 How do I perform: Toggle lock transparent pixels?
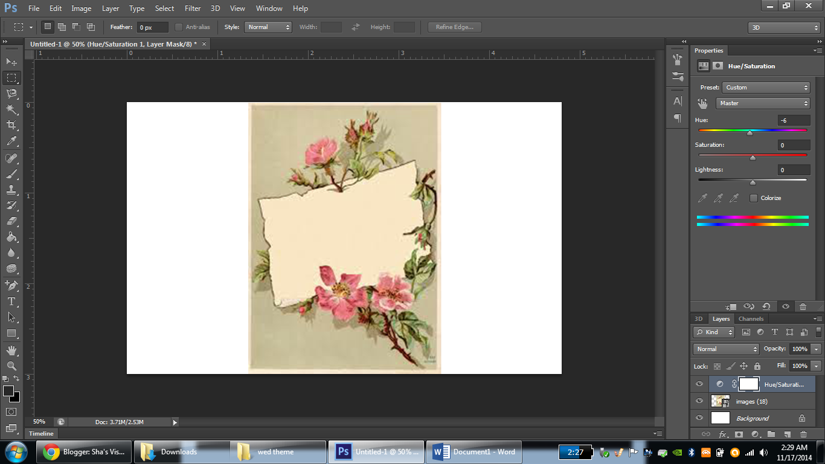[717, 366]
